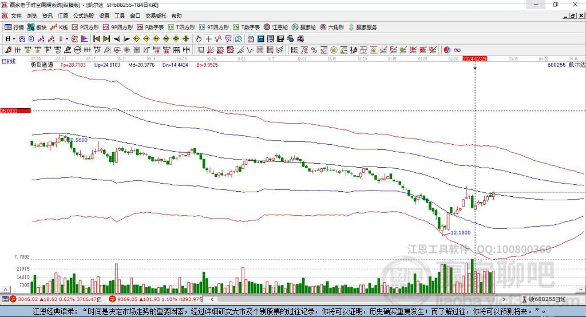This screenshot has height=317, width=586.
Task: Open the 江恩轮 Gann wheel
Action: 276,27
